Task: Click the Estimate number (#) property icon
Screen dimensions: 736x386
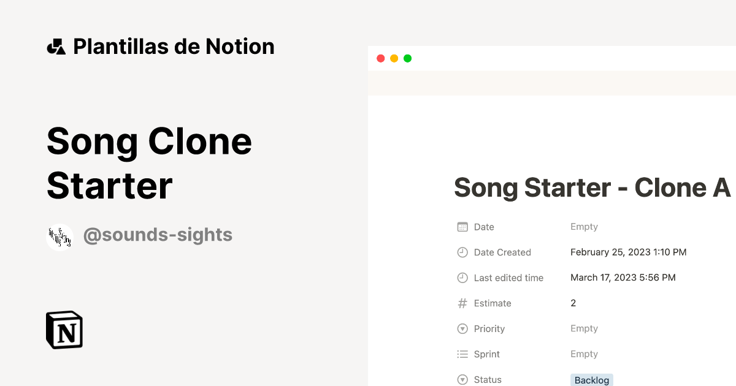Action: tap(462, 303)
